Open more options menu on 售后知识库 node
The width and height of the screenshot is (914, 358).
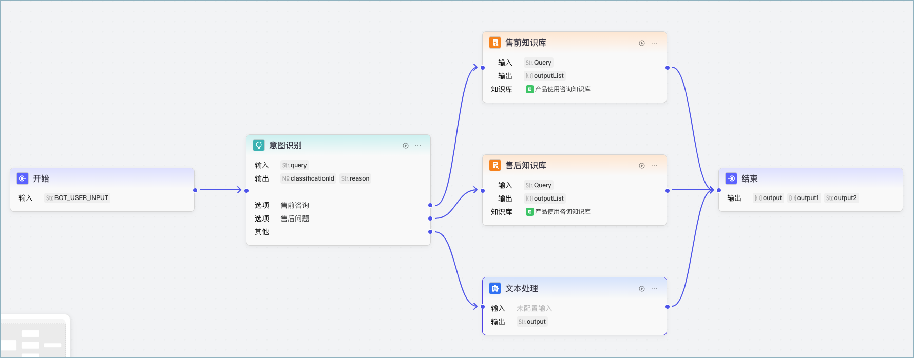(x=654, y=166)
